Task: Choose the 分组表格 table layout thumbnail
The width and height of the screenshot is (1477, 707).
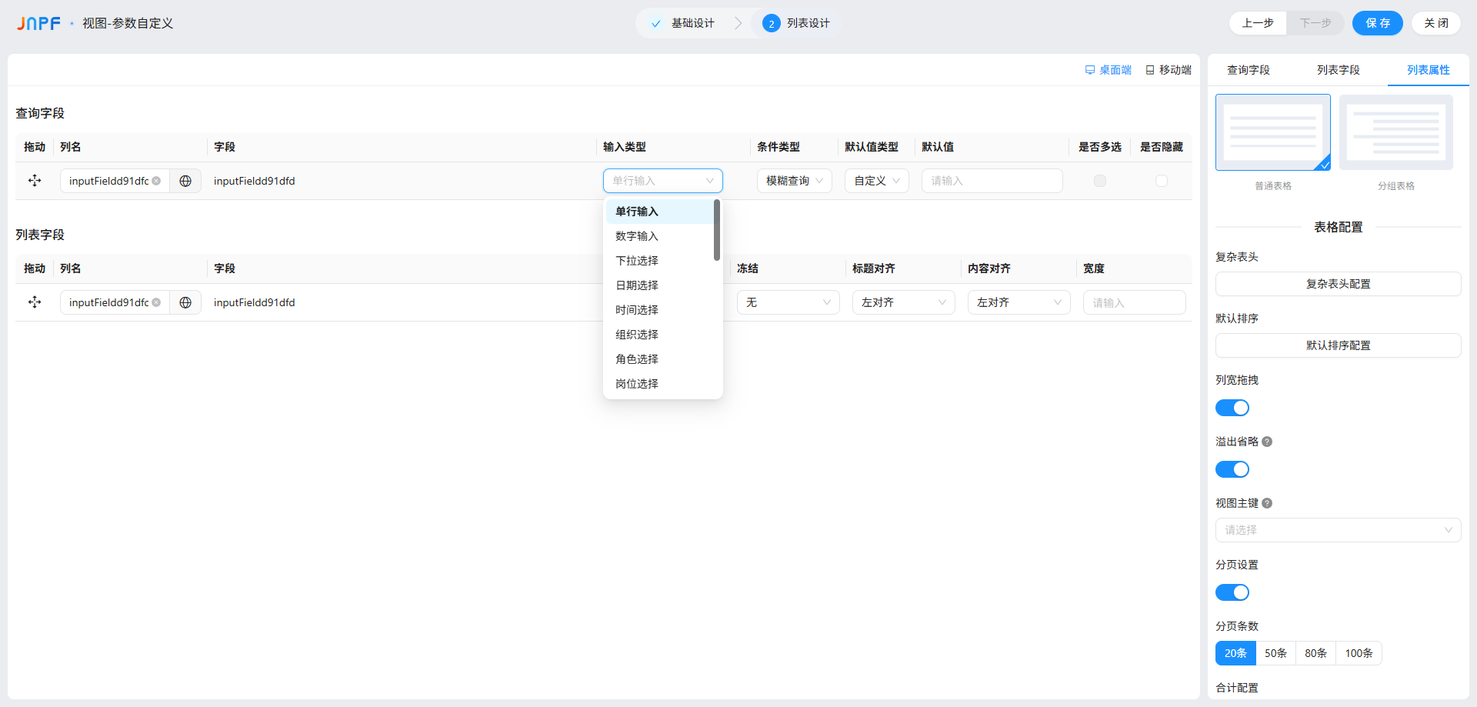Action: [1395, 133]
